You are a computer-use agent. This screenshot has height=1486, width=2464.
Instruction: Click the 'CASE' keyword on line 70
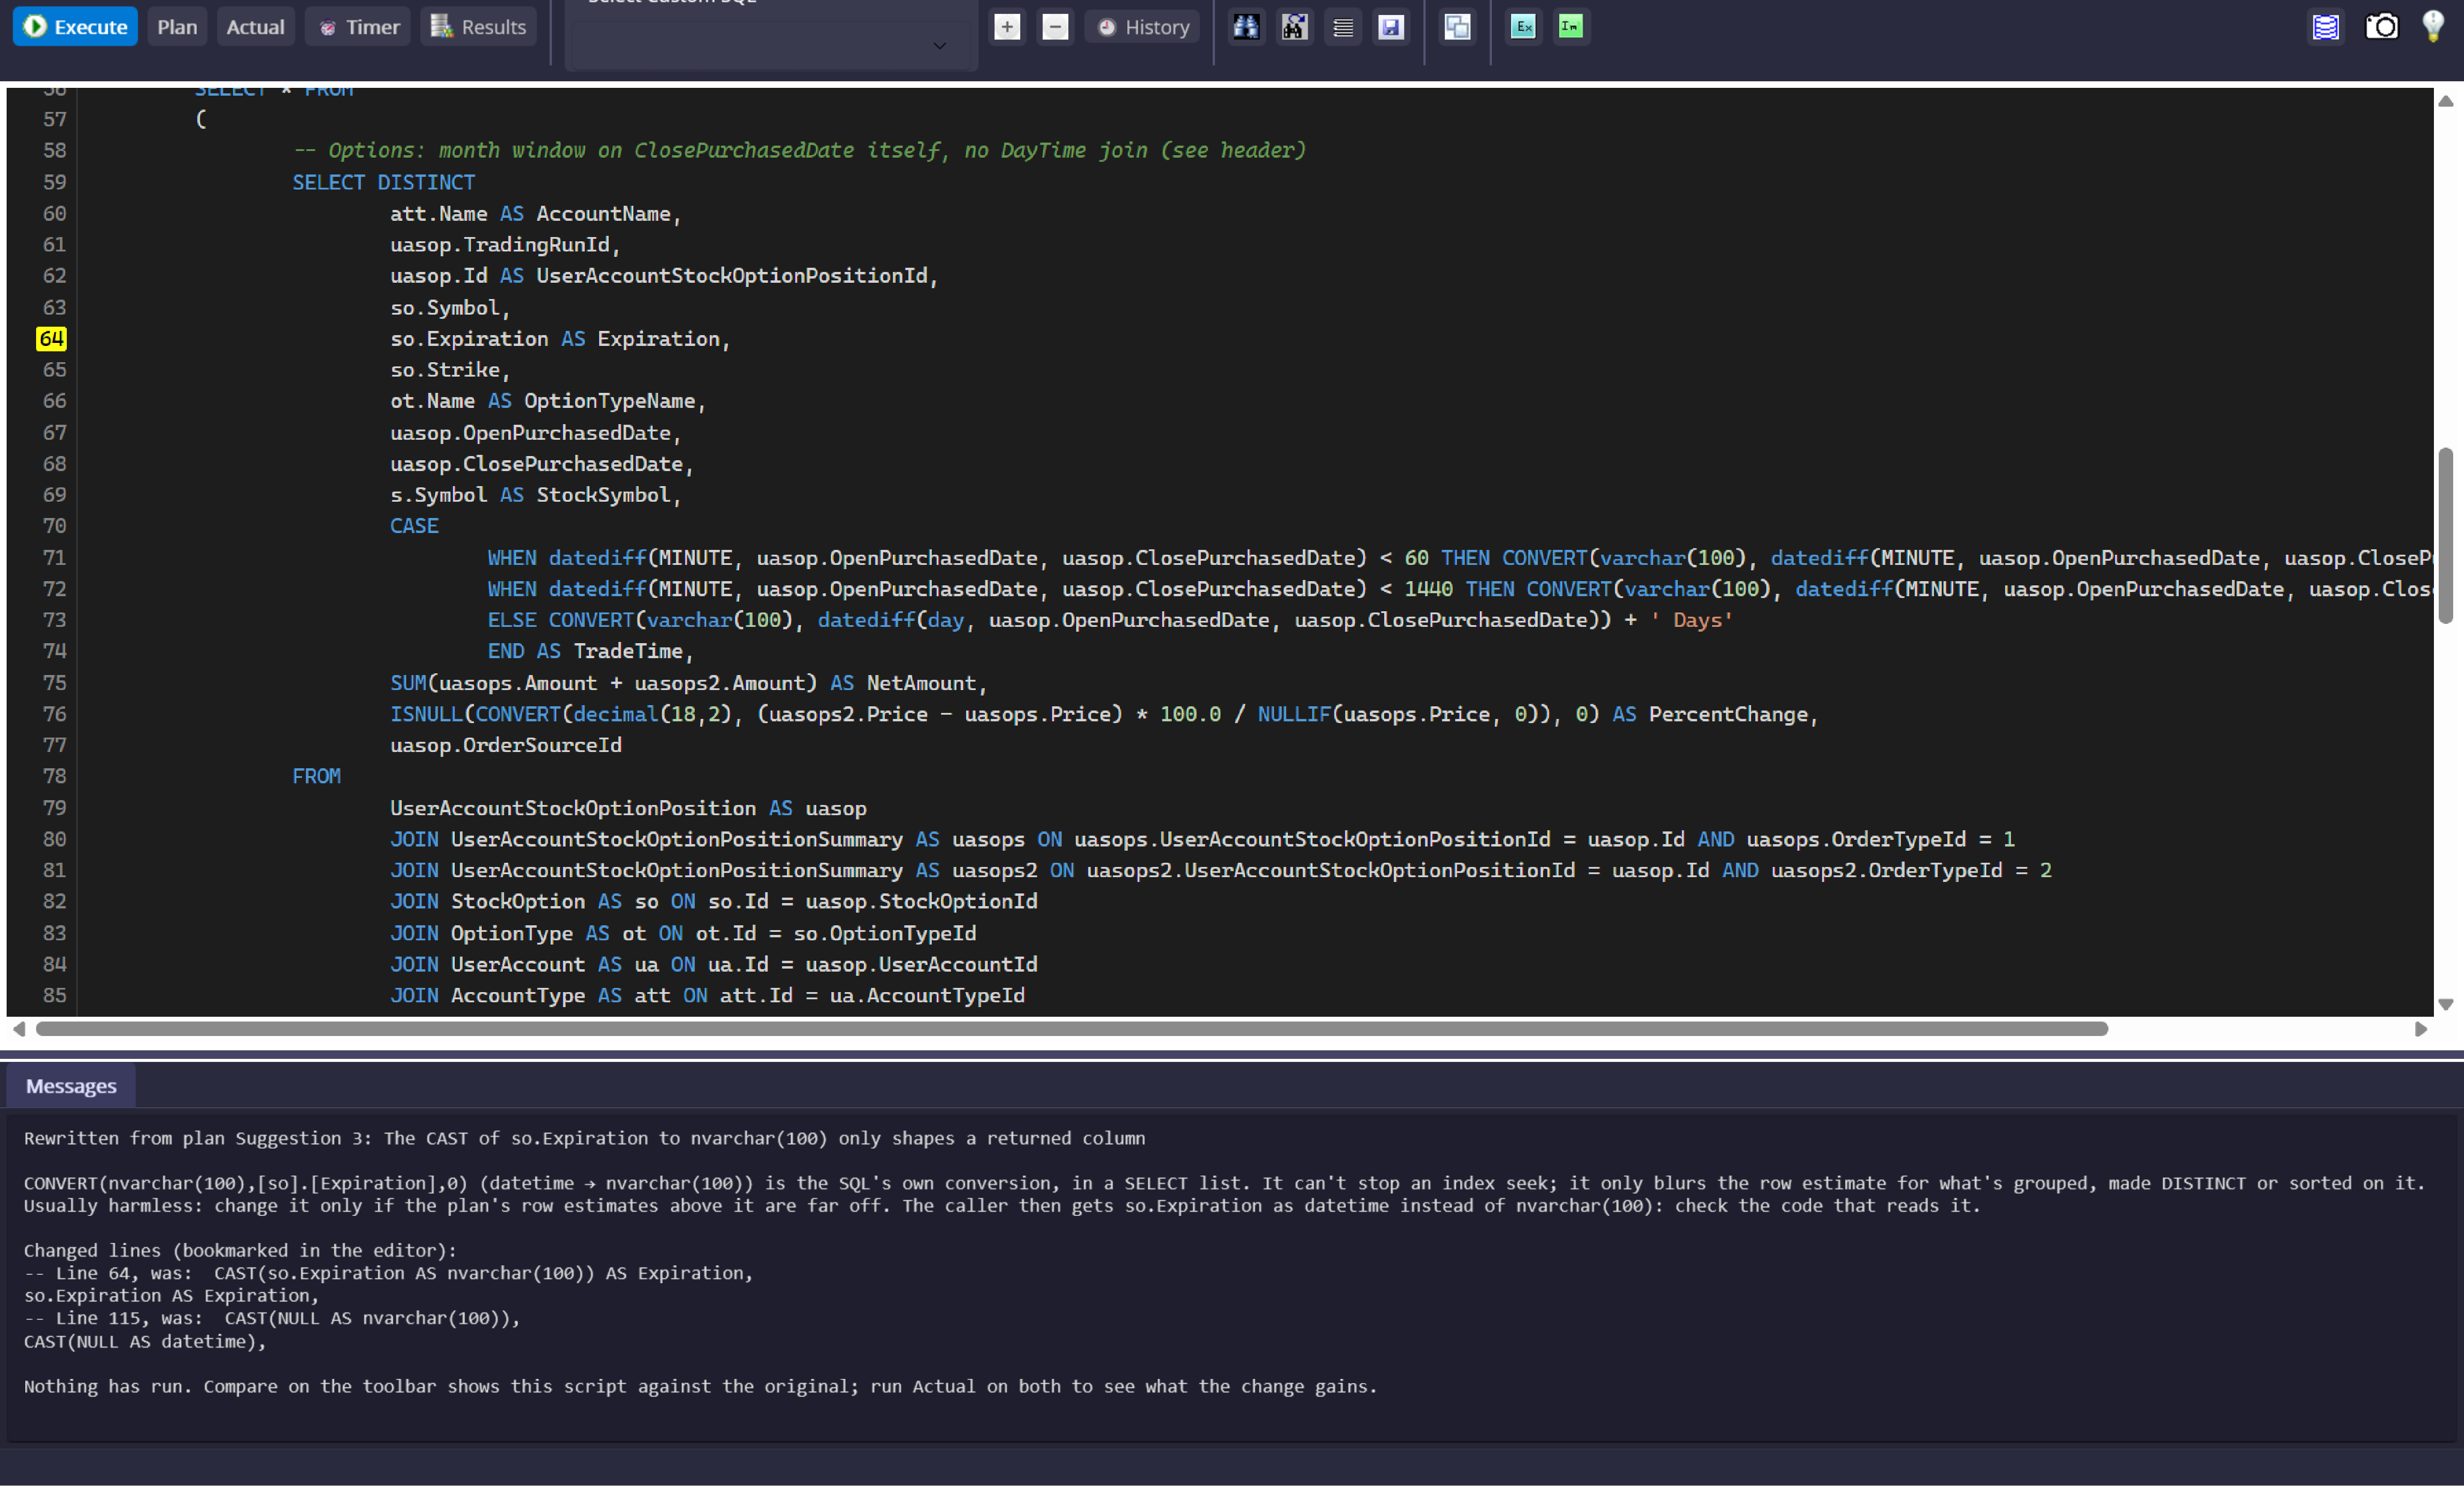414,526
